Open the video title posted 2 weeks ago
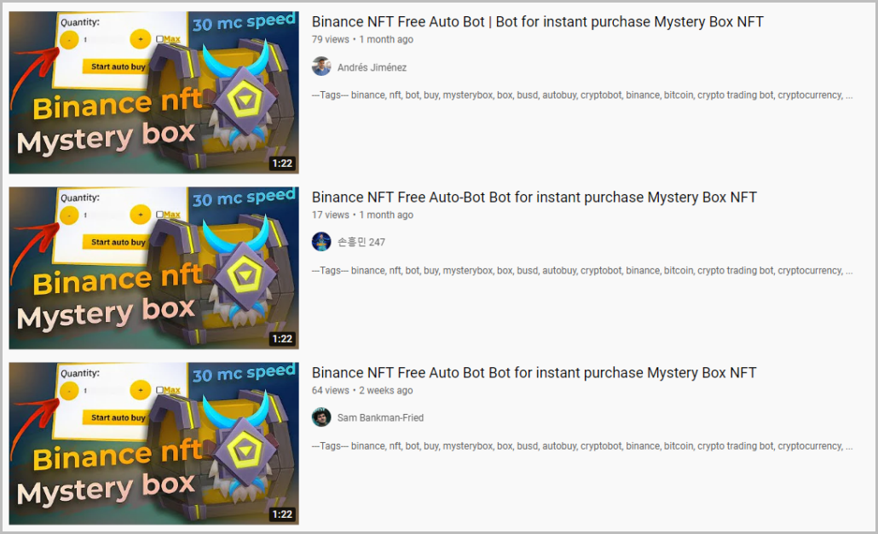Viewport: 878px width, 534px height. point(534,373)
